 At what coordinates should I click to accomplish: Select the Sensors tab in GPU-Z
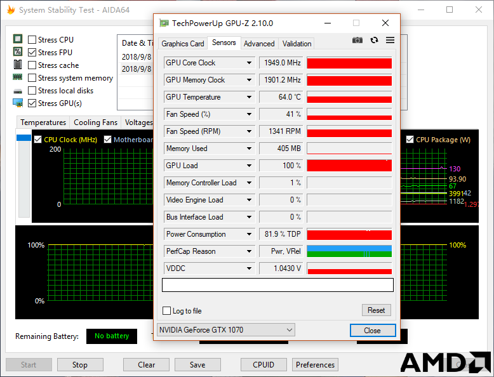point(224,43)
